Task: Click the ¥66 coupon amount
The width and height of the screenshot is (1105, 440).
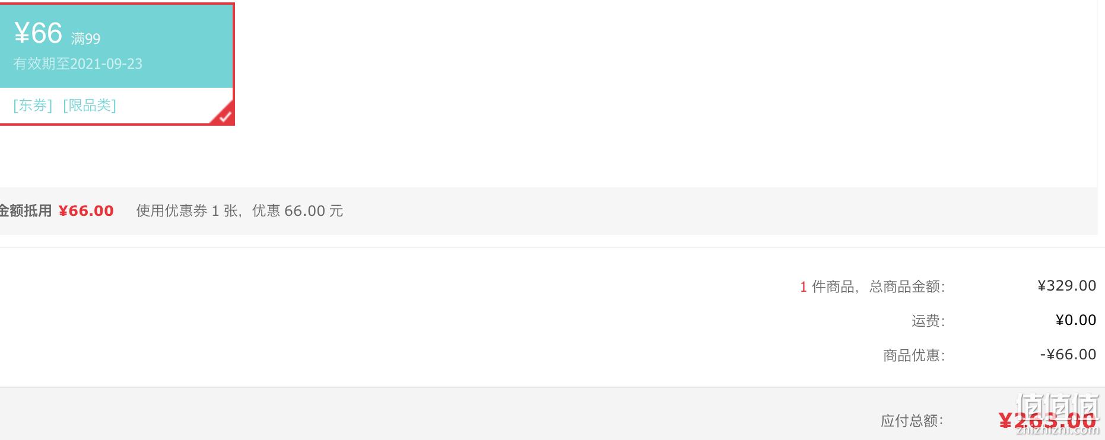Action: (x=38, y=33)
